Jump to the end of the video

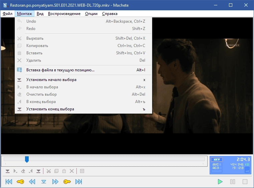click(78, 182)
